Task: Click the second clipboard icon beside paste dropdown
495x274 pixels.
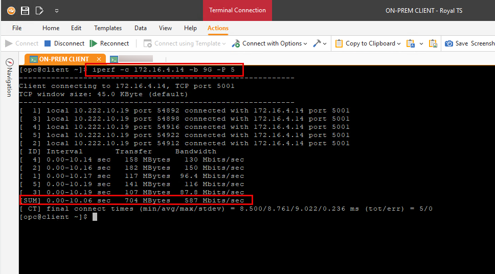Action: pos(433,43)
